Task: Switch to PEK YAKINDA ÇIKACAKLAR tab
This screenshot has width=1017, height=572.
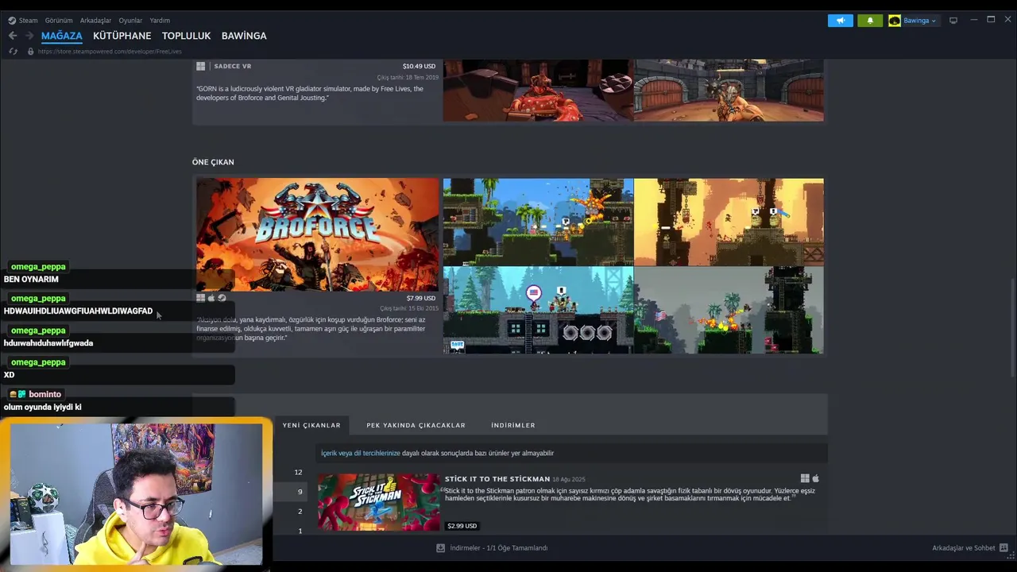Action: 416,425
